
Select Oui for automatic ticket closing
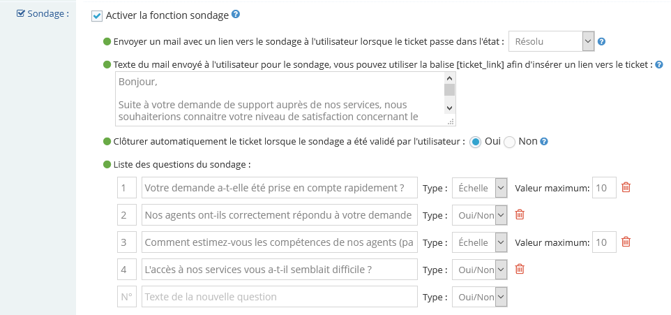[x=475, y=142]
